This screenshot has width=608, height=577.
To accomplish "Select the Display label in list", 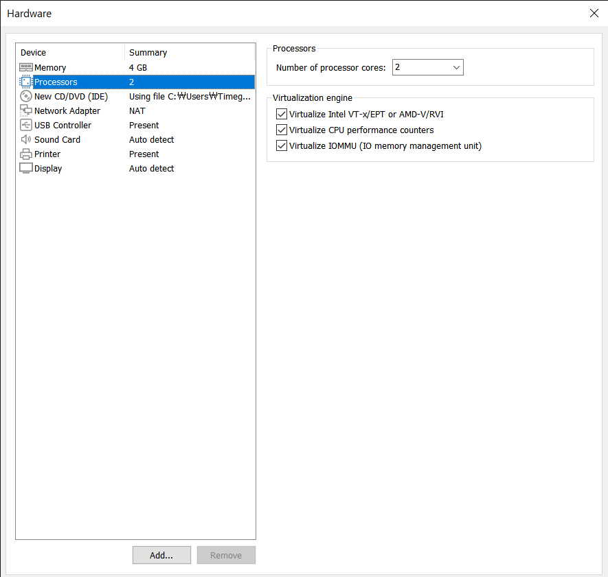I will [48, 169].
